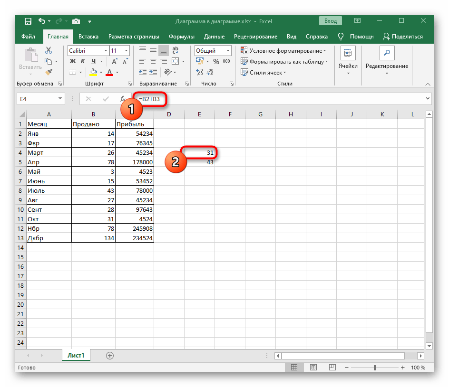The height and width of the screenshot is (387, 449).
Task: Expand Форматировать как таблицу menu
Action: (x=284, y=61)
